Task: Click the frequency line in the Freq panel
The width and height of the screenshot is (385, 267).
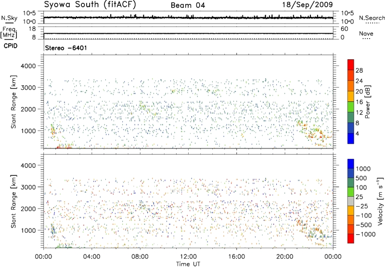Action: pyautogui.click(x=188, y=33)
